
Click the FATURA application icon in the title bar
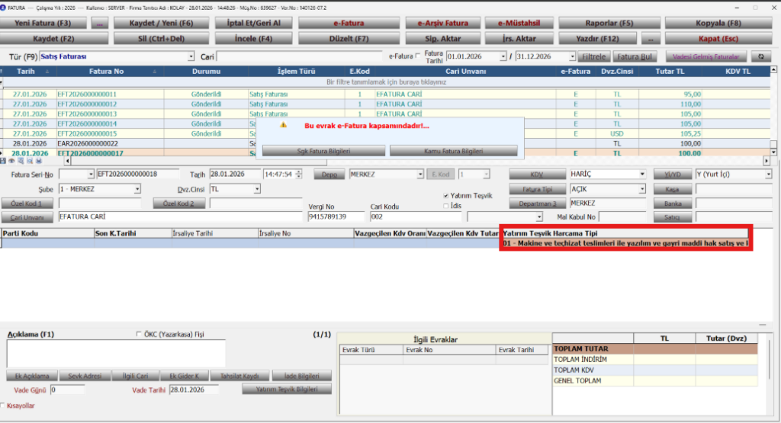(4, 8)
